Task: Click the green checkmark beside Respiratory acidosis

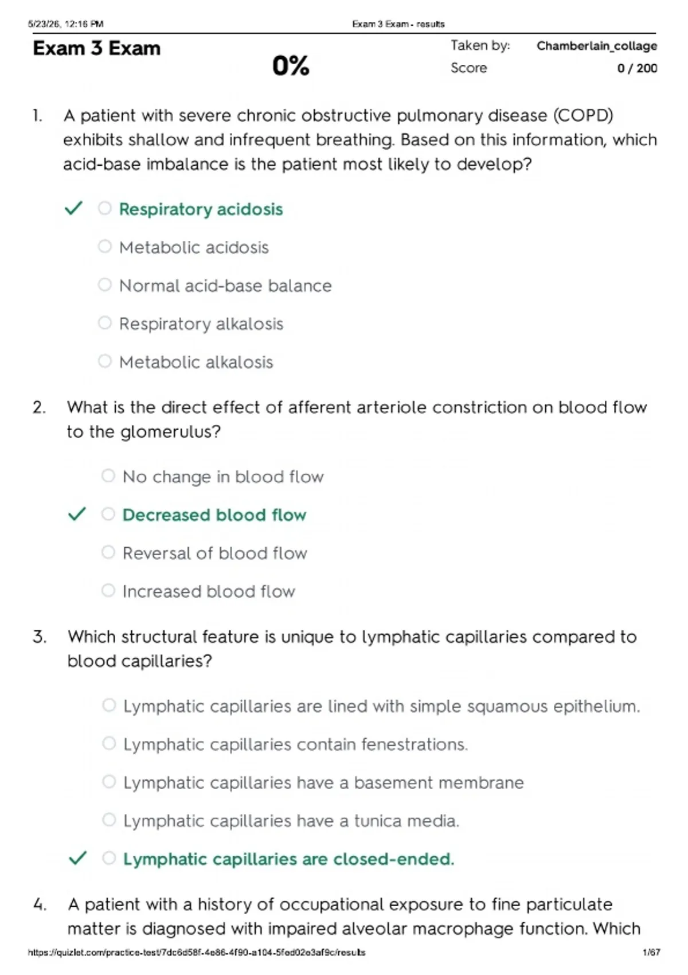Action: (73, 208)
